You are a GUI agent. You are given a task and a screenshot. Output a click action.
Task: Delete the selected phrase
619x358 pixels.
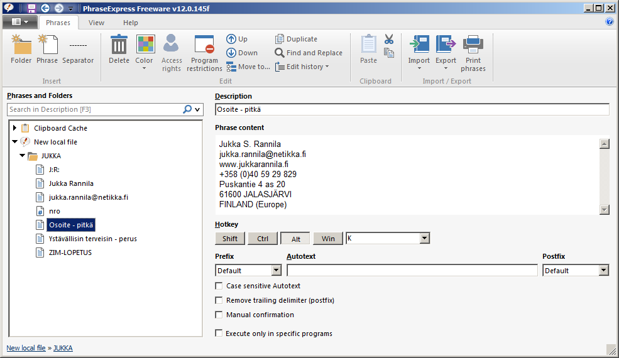[x=119, y=50]
